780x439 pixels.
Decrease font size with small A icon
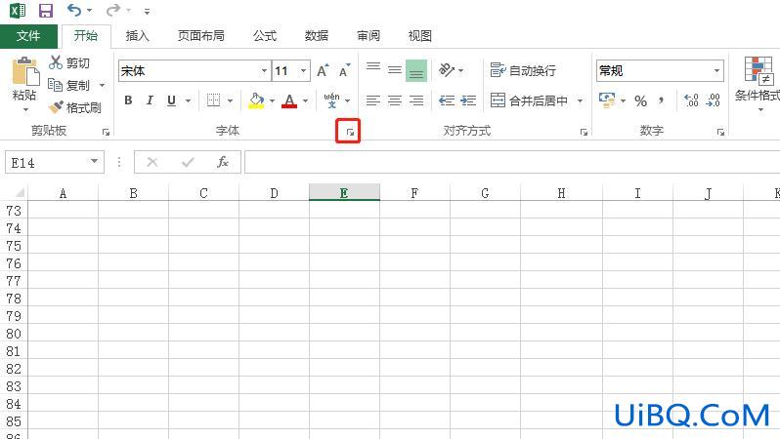pyautogui.click(x=345, y=70)
